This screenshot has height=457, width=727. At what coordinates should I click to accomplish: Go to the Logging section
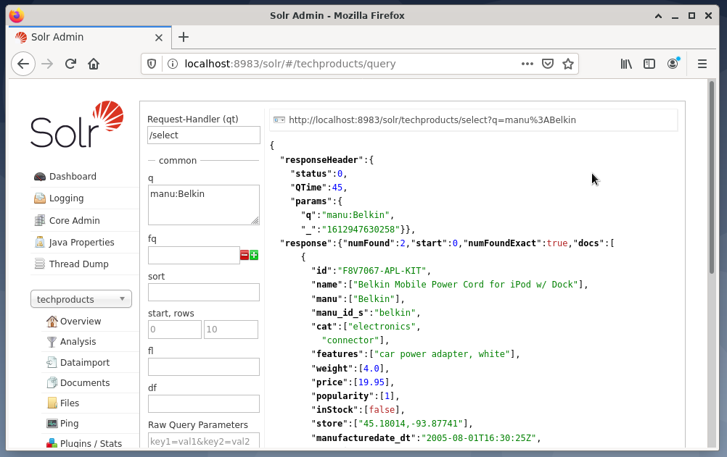click(x=66, y=198)
